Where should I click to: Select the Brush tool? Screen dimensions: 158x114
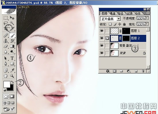click(x=12, y=35)
